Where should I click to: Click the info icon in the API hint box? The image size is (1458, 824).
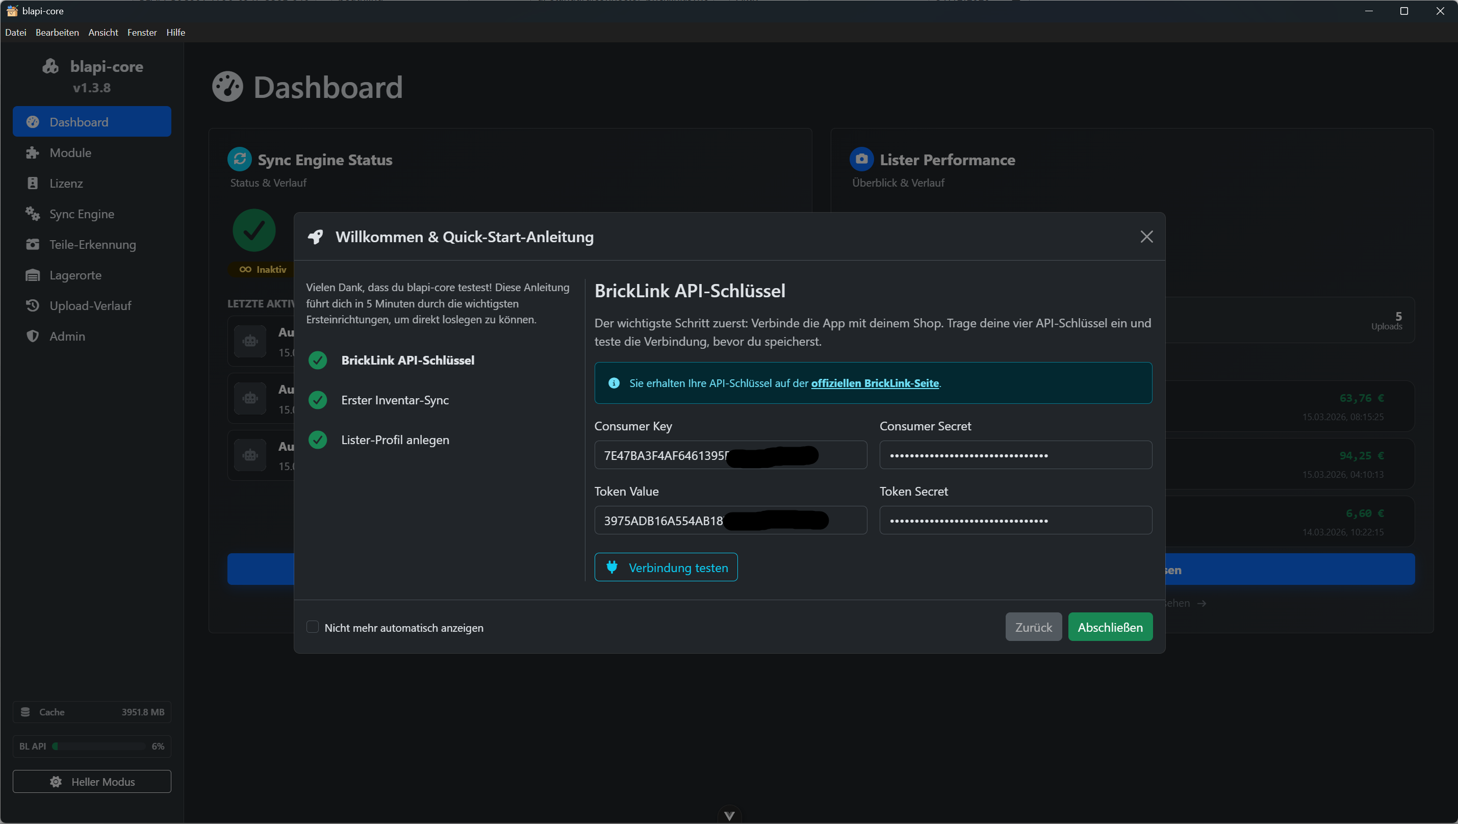(x=613, y=383)
